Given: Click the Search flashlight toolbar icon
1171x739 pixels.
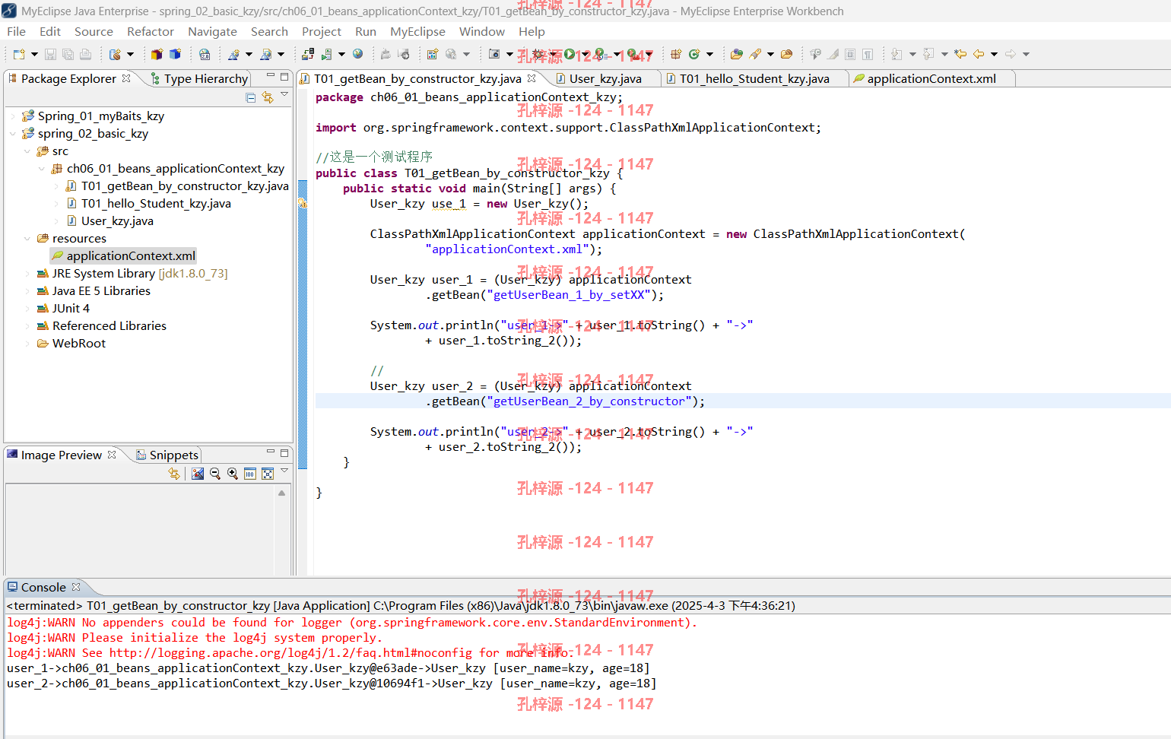Looking at the screenshot, I should pos(755,54).
